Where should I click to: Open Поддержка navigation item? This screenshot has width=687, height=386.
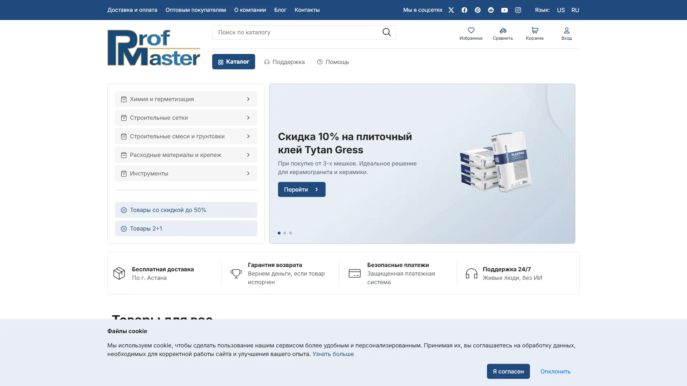pos(284,62)
